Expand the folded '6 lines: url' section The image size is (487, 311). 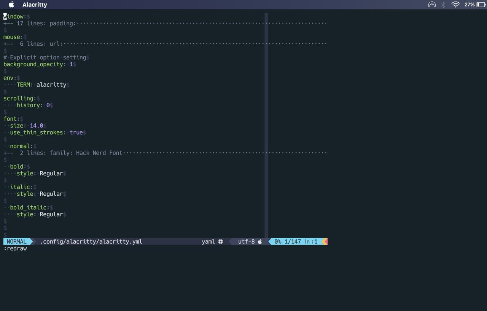click(165, 44)
